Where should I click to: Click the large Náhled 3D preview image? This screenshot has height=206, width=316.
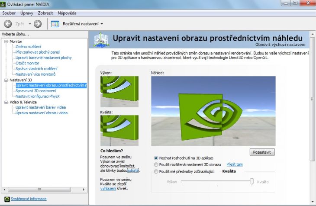(213, 111)
